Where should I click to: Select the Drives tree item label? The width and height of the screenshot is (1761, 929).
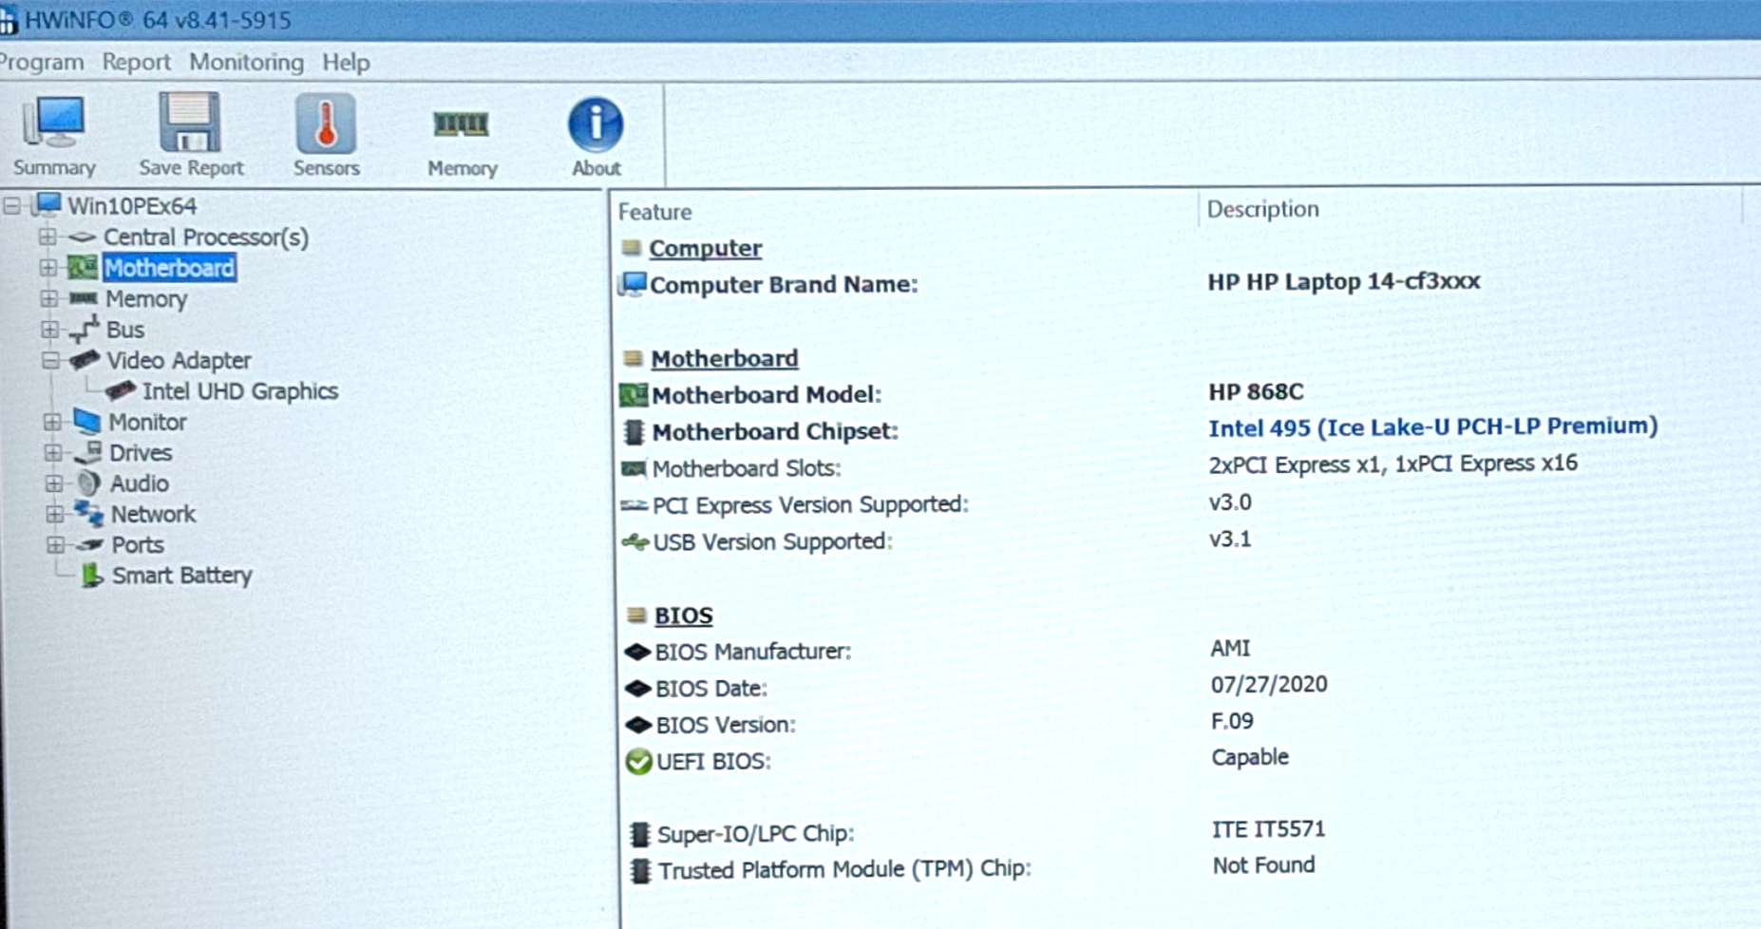[141, 453]
